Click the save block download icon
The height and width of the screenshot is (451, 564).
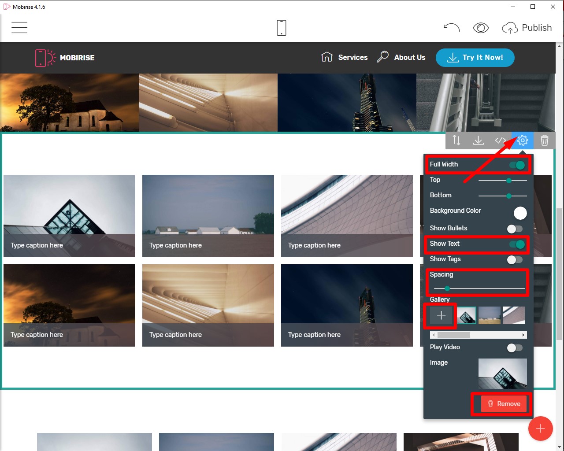478,140
